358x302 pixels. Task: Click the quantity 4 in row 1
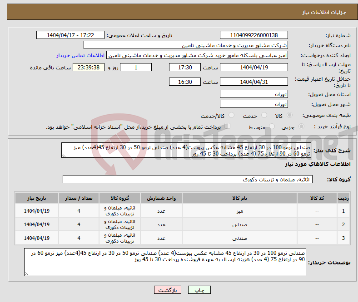pos(79,211)
